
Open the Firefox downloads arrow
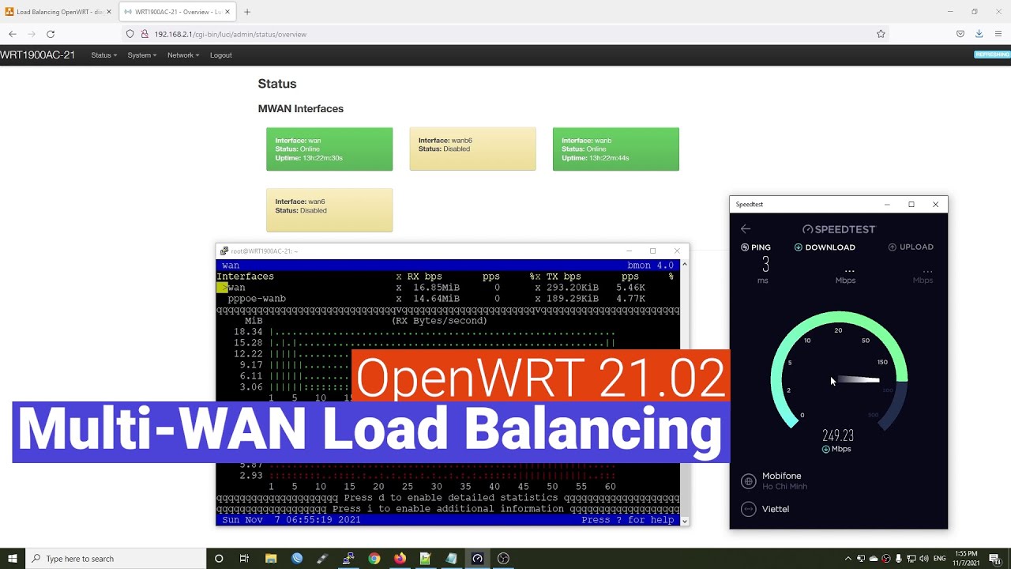coord(979,34)
